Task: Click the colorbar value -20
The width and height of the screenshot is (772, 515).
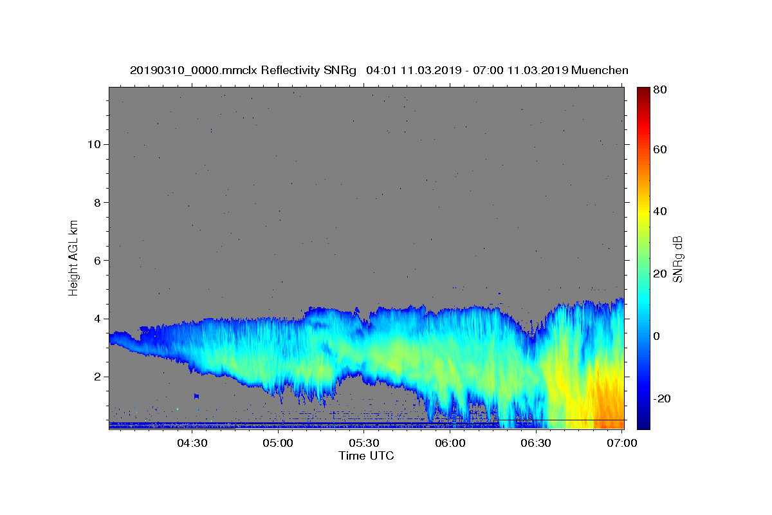Action: [x=662, y=398]
